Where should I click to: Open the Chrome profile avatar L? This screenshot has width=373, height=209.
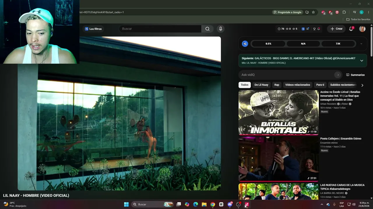(361, 12)
